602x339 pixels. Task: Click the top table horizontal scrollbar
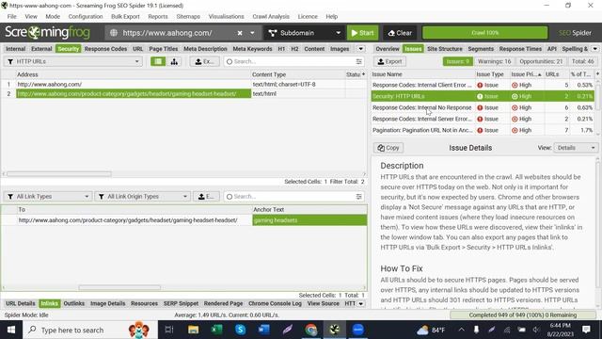pyautogui.click(x=59, y=174)
